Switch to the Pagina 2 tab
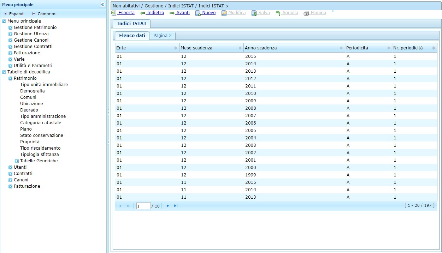This screenshot has width=442, height=253. 163,36
